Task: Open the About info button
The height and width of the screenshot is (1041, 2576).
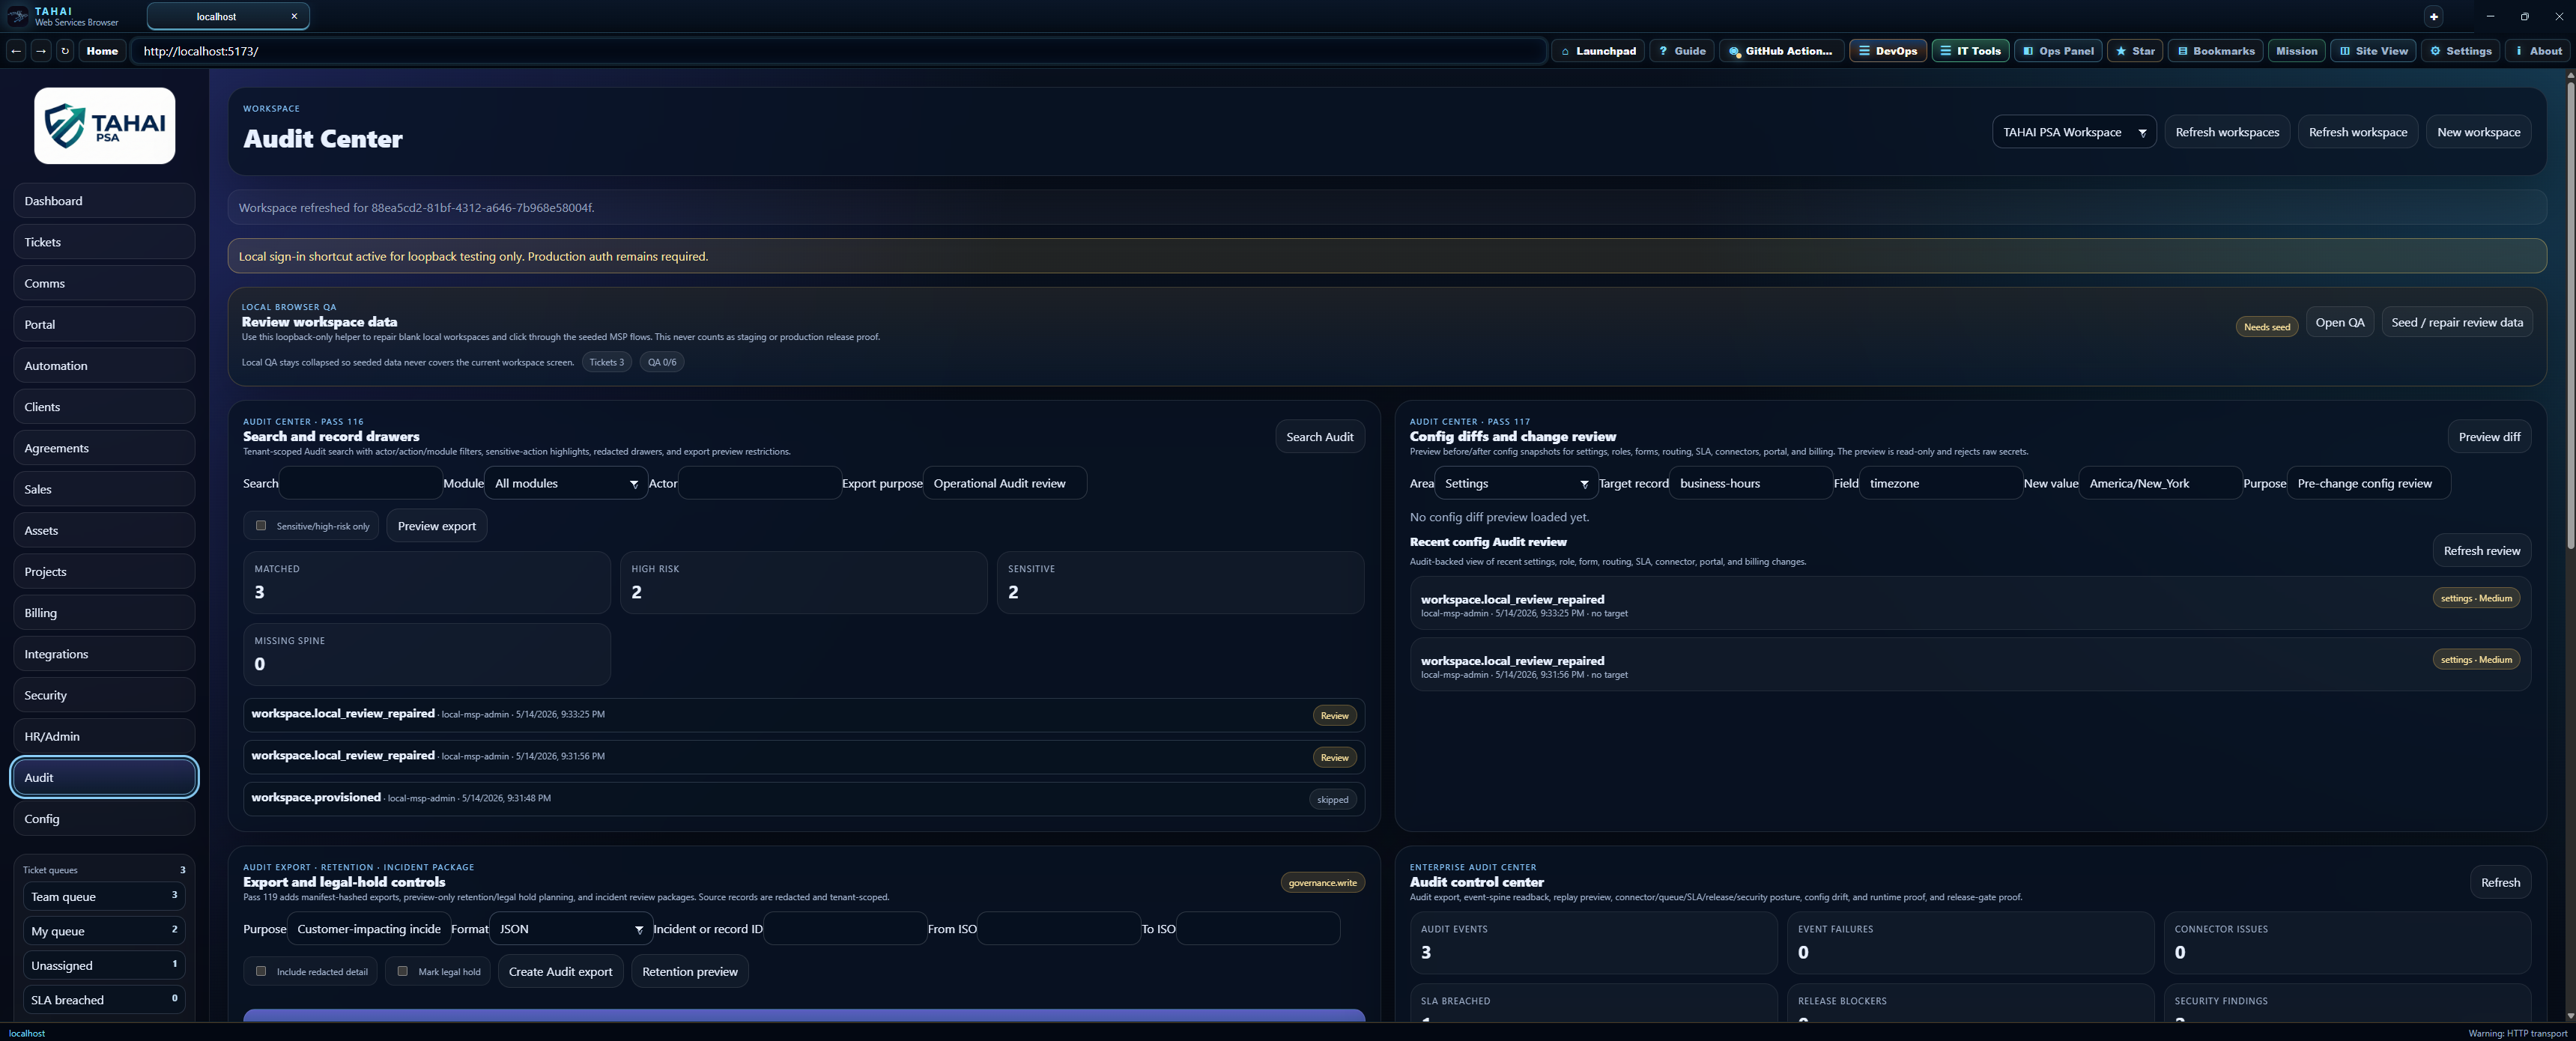Action: click(2538, 51)
